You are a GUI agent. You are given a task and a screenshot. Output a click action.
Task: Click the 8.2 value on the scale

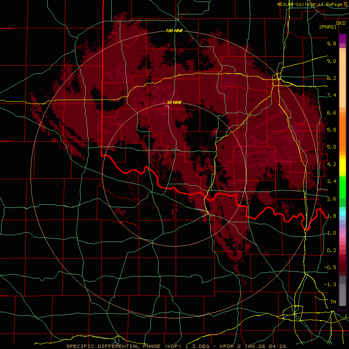pyautogui.click(x=332, y=78)
